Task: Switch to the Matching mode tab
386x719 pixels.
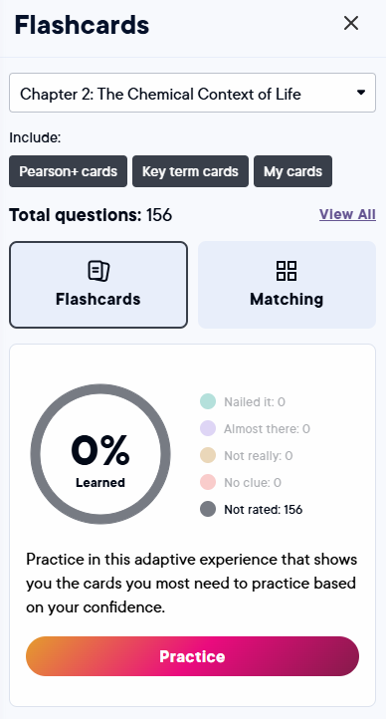Action: coord(287,285)
